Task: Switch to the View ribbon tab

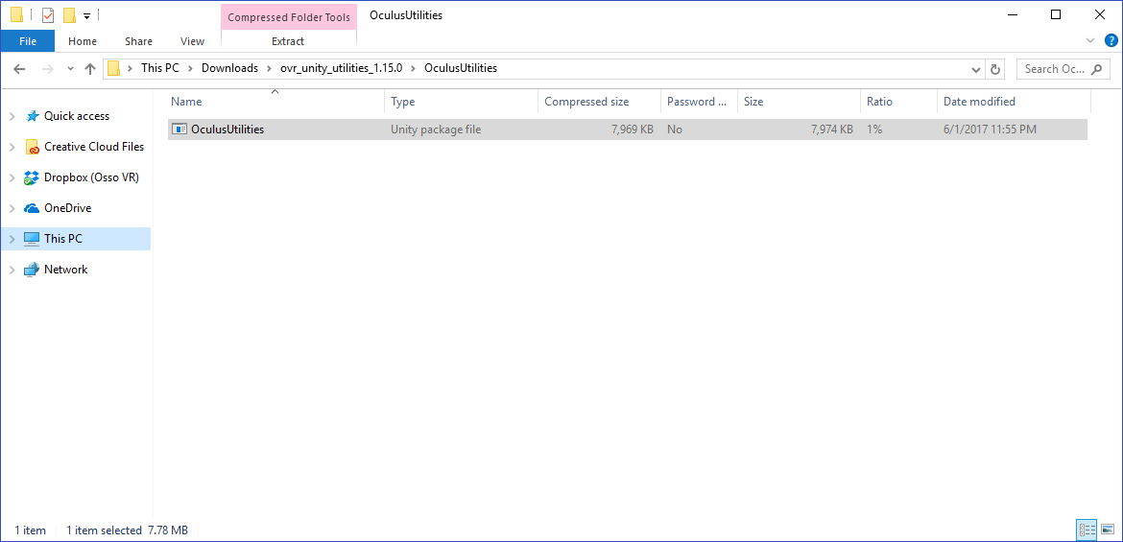Action: click(x=192, y=41)
